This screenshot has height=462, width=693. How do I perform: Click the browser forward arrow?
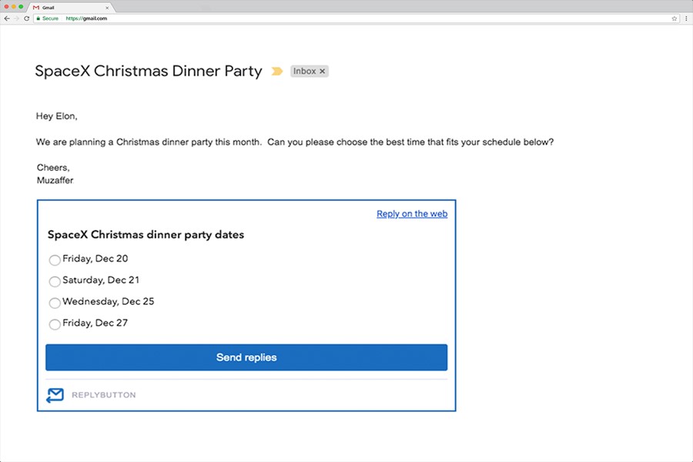pyautogui.click(x=17, y=18)
